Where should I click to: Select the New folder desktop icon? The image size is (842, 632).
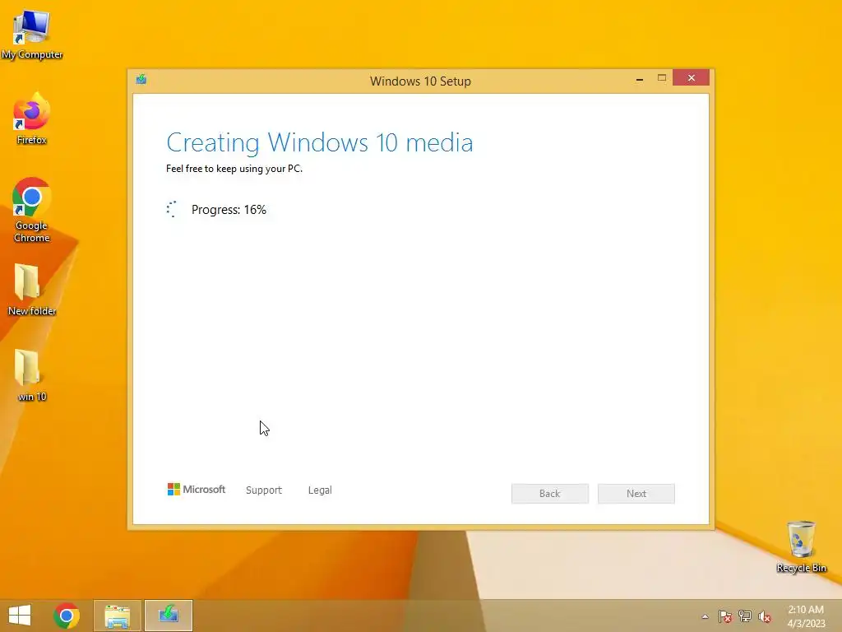tap(32, 290)
